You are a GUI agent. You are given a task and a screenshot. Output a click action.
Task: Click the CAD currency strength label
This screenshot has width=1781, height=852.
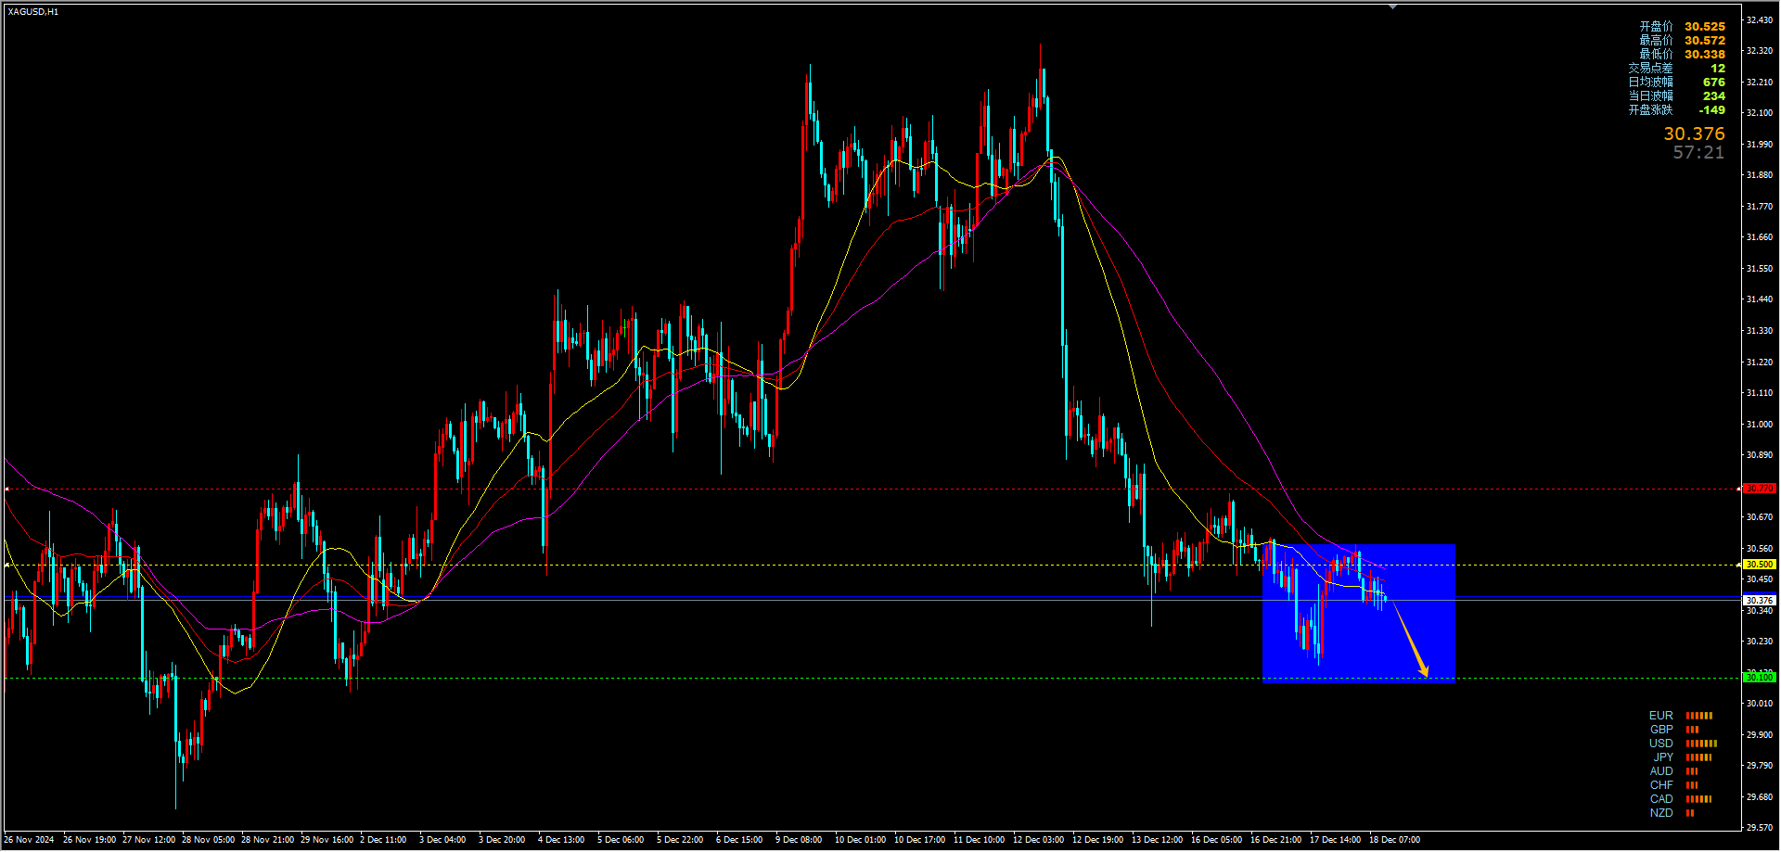[x=1661, y=799]
